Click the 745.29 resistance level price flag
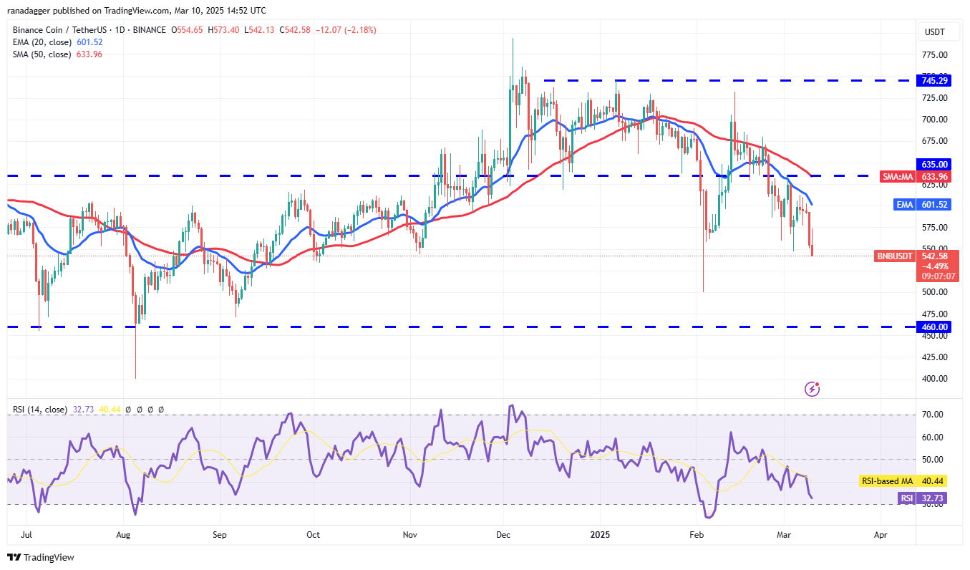The height and width of the screenshot is (570, 970). point(933,80)
